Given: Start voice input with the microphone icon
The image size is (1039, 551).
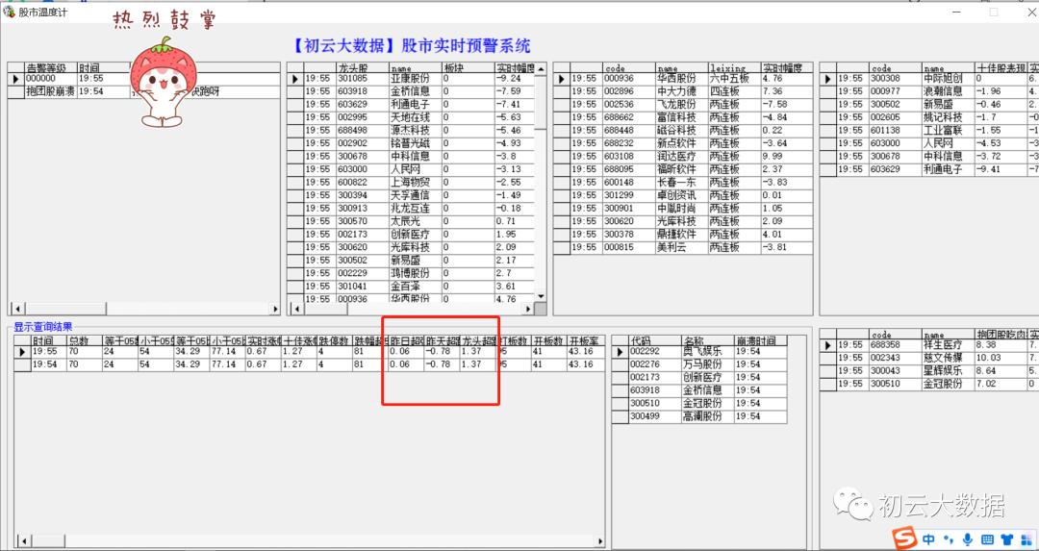Looking at the screenshot, I should coord(968,539).
